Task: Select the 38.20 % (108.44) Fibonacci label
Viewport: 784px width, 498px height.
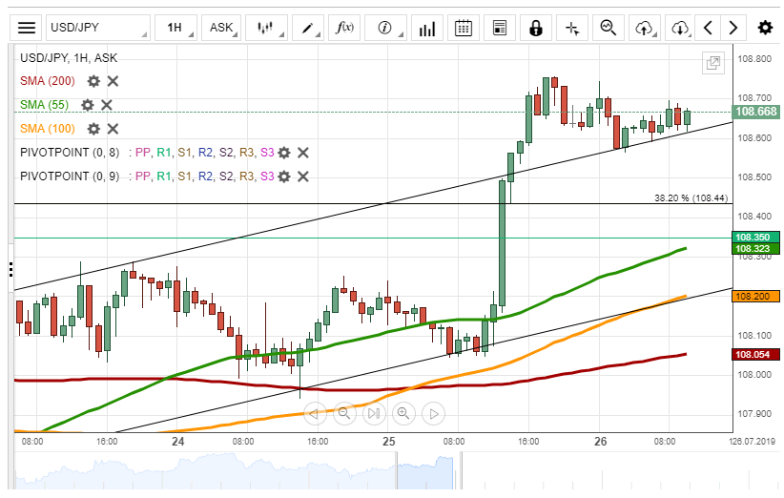Action: (691, 198)
